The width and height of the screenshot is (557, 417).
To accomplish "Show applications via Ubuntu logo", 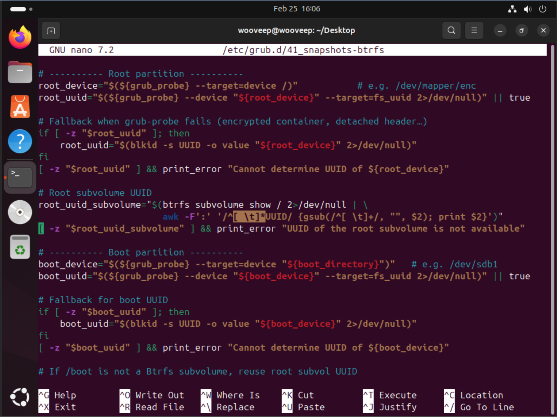I will coord(20,397).
